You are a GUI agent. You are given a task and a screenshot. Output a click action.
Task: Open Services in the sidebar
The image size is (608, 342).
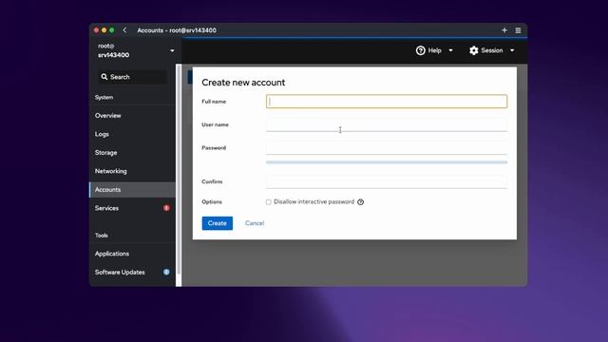(x=132, y=208)
